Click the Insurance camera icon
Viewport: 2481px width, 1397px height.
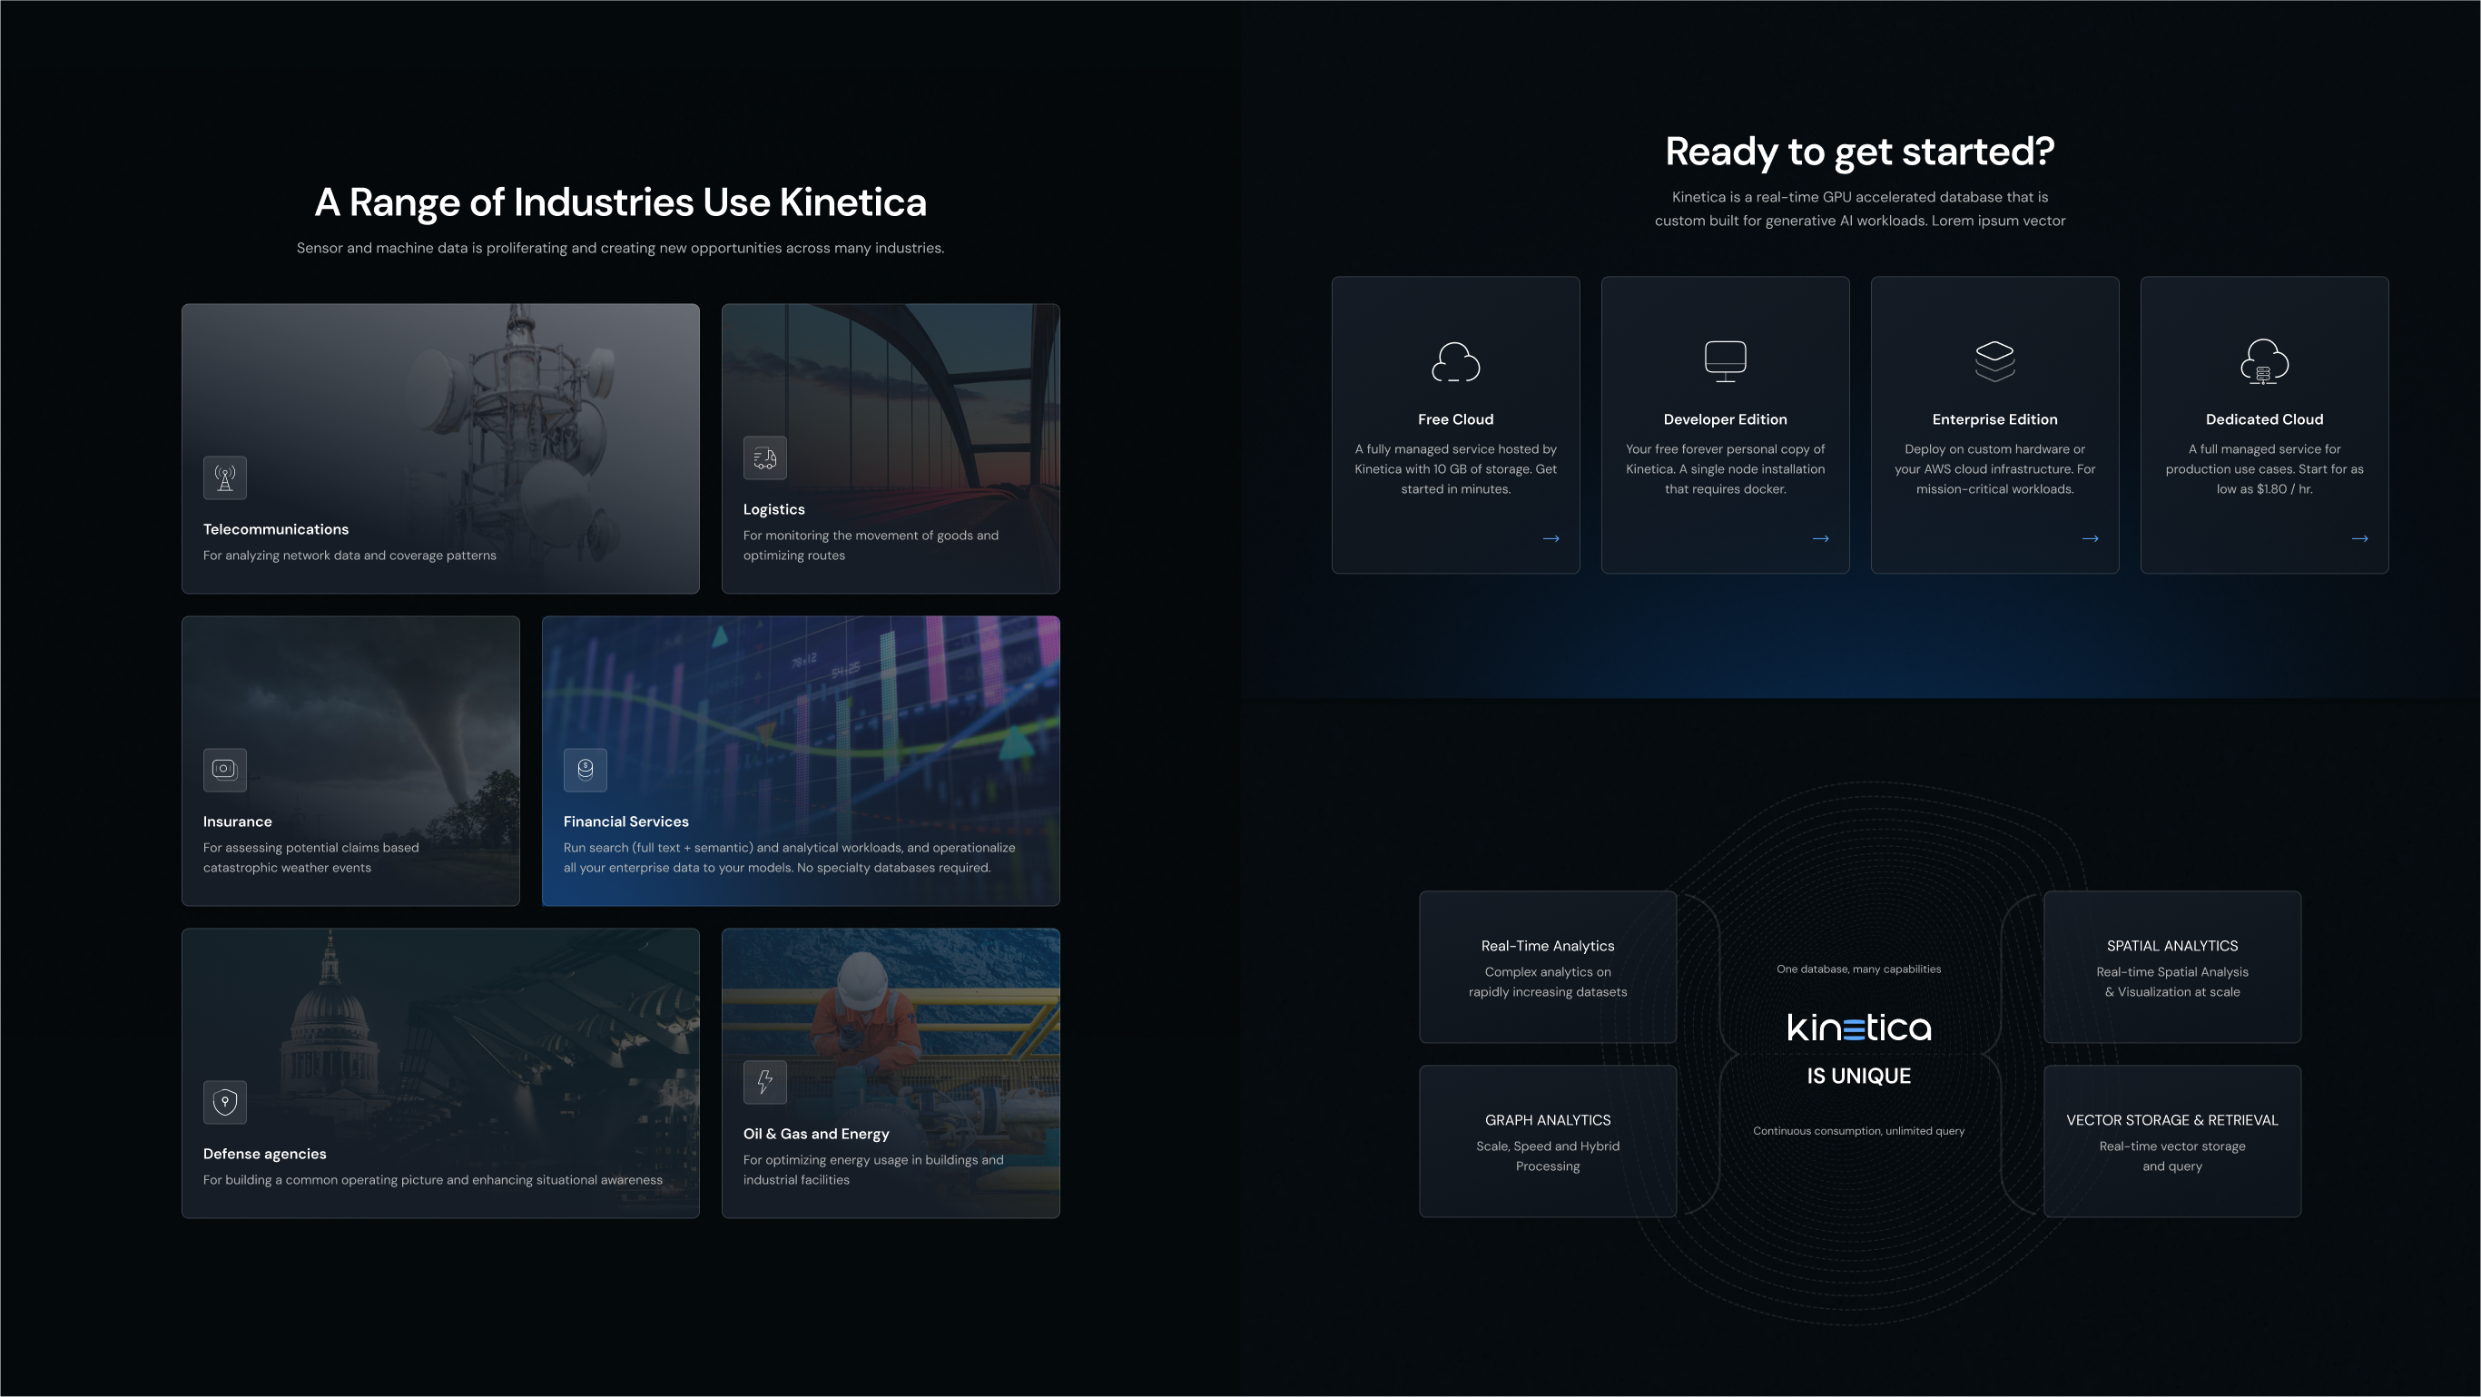pyautogui.click(x=223, y=769)
